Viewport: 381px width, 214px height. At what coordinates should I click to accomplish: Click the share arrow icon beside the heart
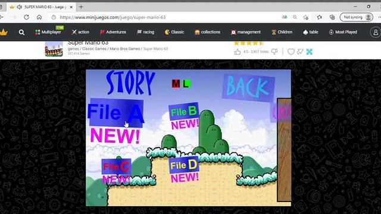[300, 52]
